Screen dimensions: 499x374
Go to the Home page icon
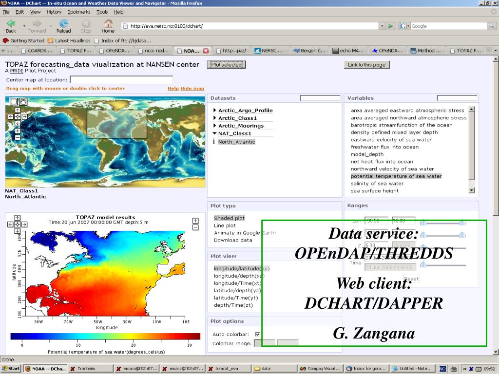tap(108, 23)
